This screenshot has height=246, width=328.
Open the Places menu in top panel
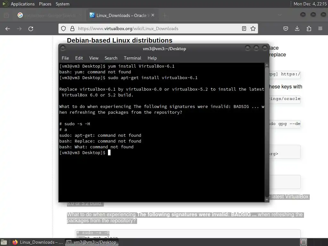tap(45, 4)
